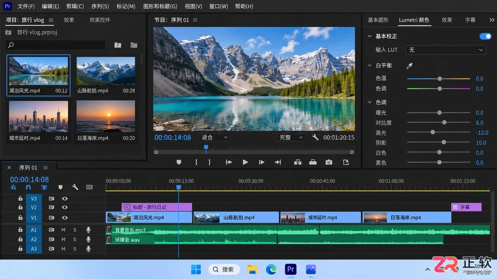Show more panels with double chevron
The width and height of the screenshot is (497, 279).
pyautogui.click(x=491, y=20)
